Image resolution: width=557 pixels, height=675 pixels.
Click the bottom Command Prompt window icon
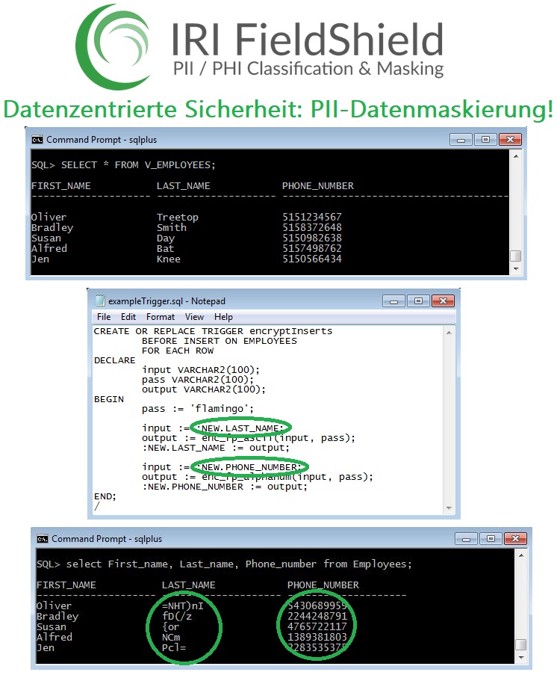tap(42, 538)
